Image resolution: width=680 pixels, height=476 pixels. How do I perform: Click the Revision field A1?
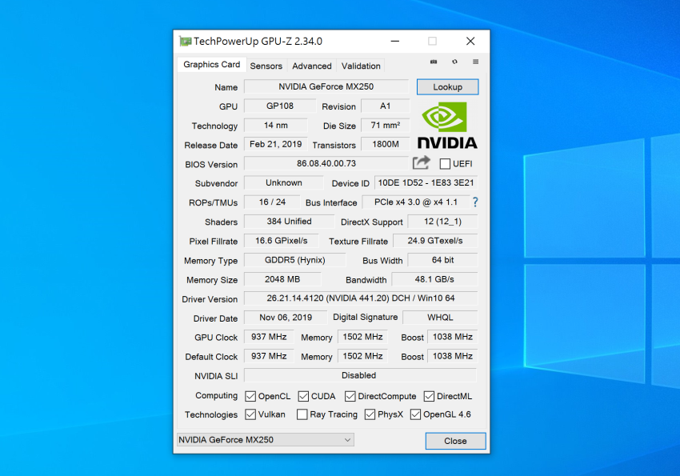click(385, 106)
